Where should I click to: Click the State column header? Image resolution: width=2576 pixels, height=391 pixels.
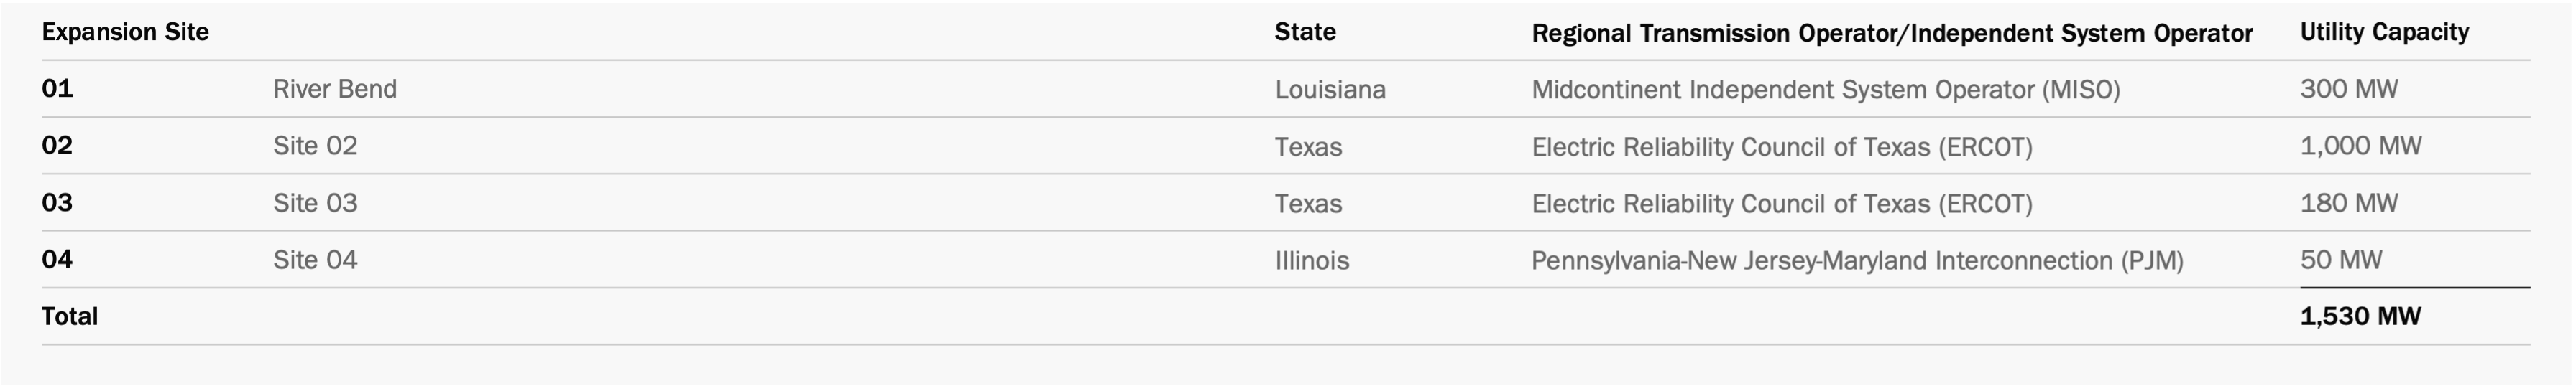(1305, 32)
